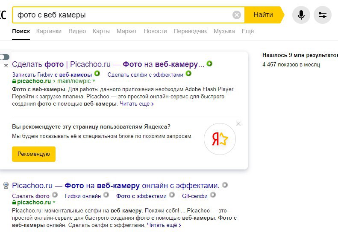338x238 pixels.
Task: Switch to the "Картинки" tab
Action: click(49, 31)
